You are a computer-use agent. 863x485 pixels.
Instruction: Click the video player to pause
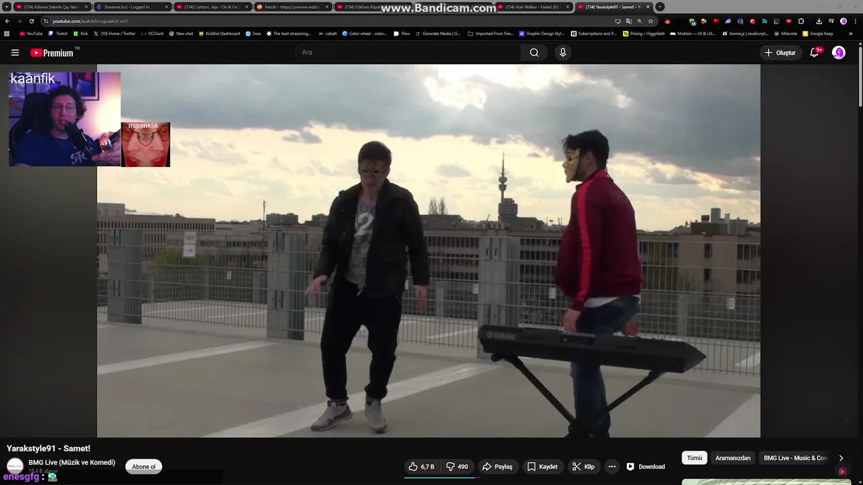tap(429, 251)
